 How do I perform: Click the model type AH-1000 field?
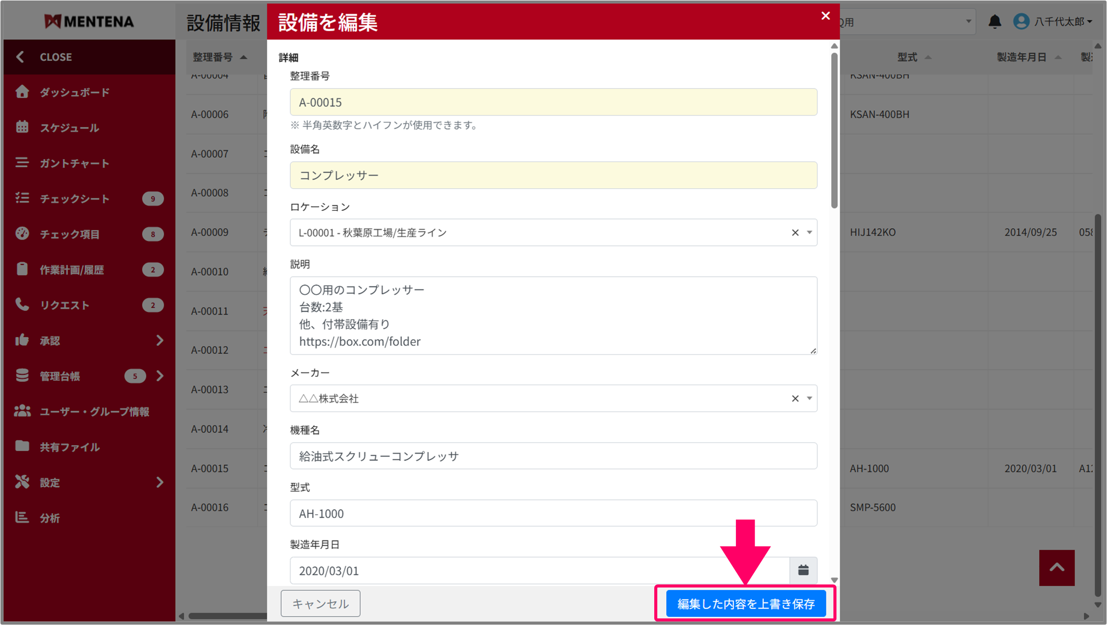coord(553,513)
